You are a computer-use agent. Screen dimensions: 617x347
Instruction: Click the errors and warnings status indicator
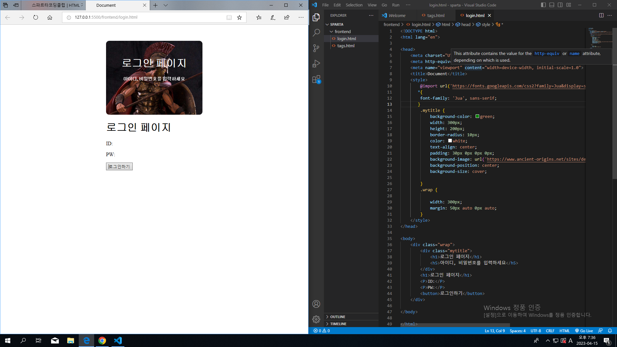322,331
